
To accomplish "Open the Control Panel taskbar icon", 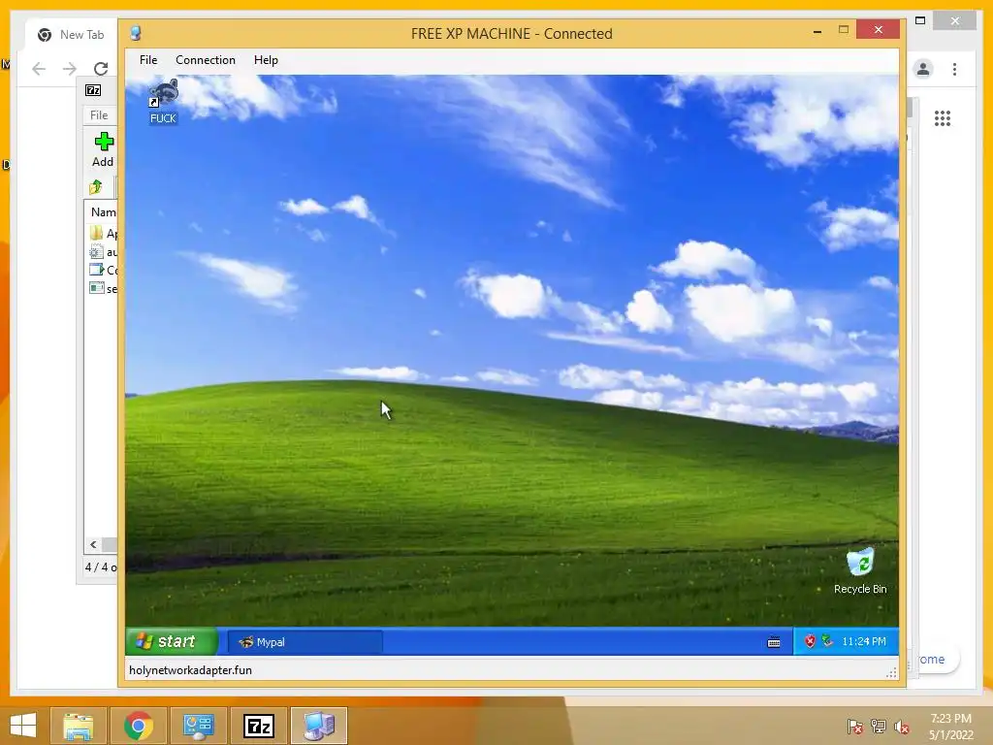I will pos(198,726).
